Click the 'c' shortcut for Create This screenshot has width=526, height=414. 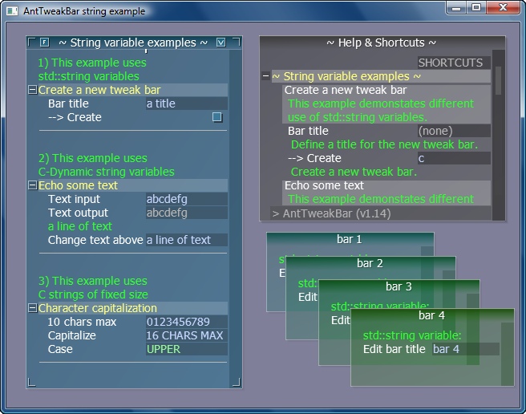(454, 158)
